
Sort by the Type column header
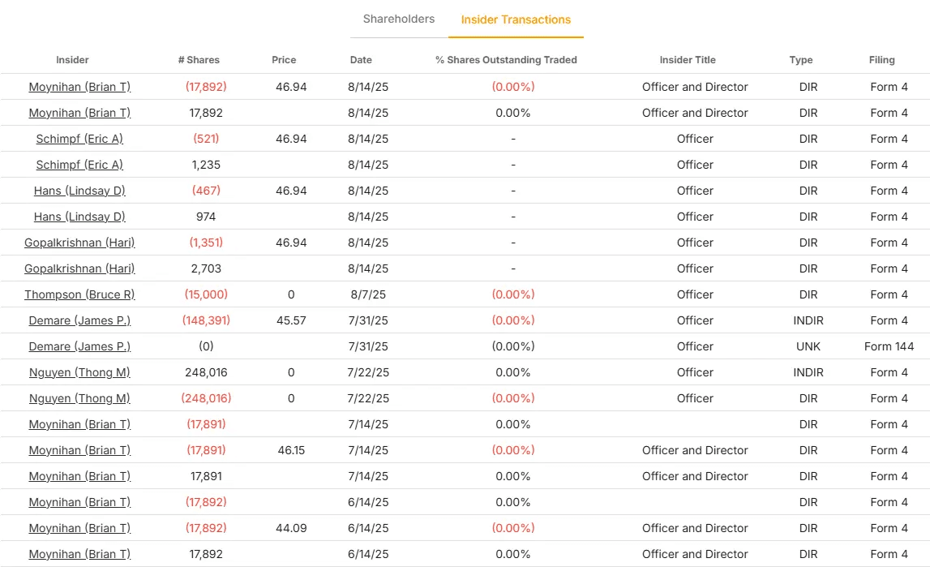(x=801, y=60)
